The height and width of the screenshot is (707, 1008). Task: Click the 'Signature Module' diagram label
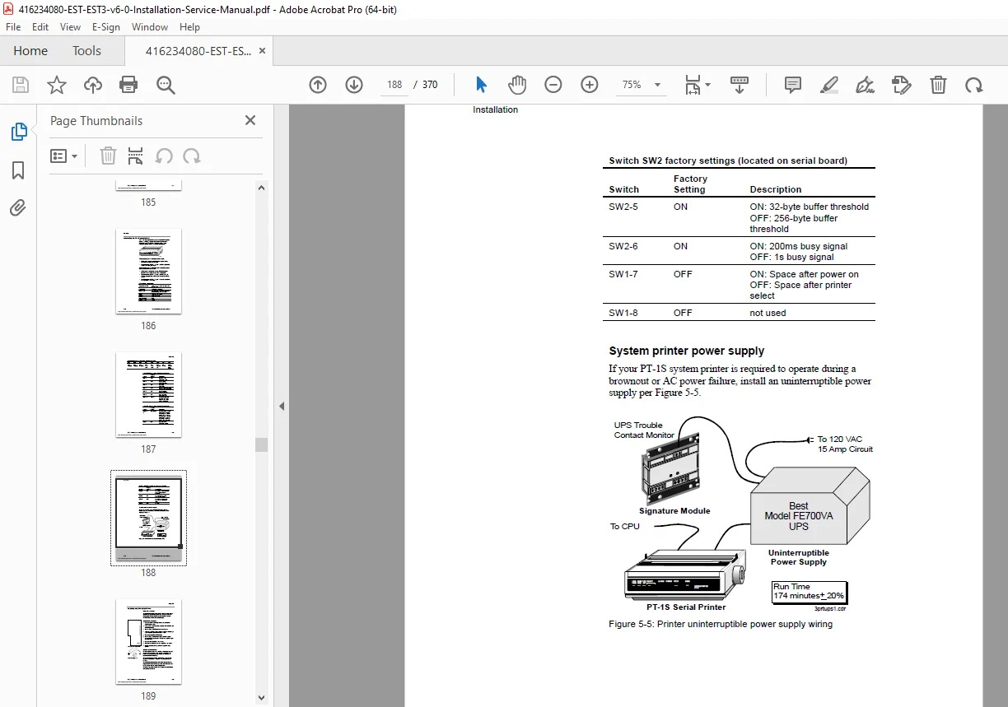tap(674, 511)
